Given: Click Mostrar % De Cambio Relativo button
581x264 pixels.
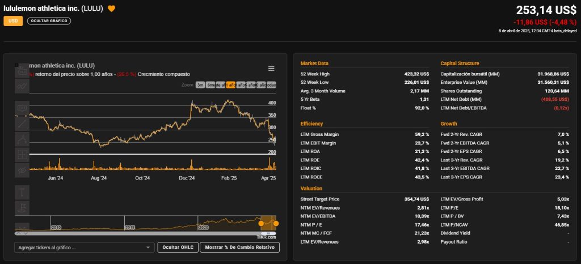Looking at the screenshot, I should pos(239,248).
